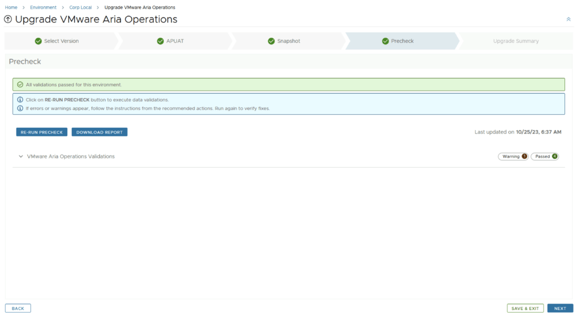Viewport: 578px width, 320px height.
Task: Open the Select Version wizard step
Action: pyautogui.click(x=61, y=41)
